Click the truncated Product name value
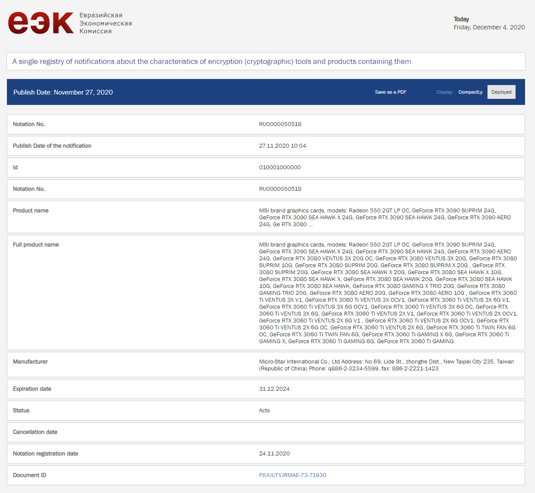 coord(385,218)
